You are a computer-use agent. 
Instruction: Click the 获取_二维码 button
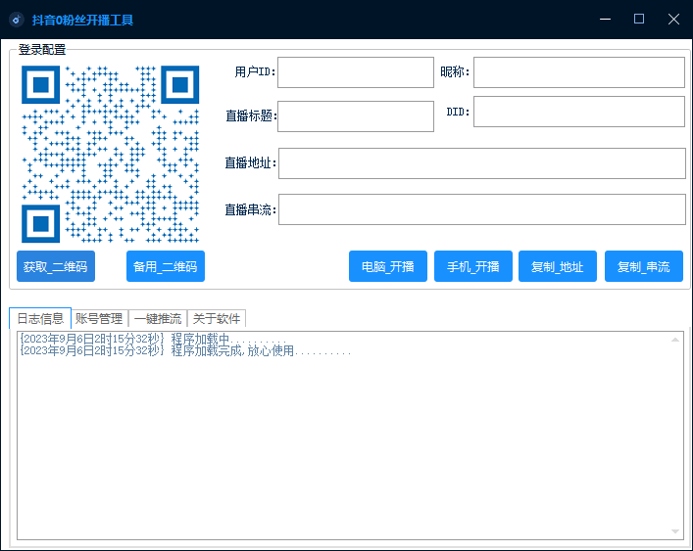point(56,266)
